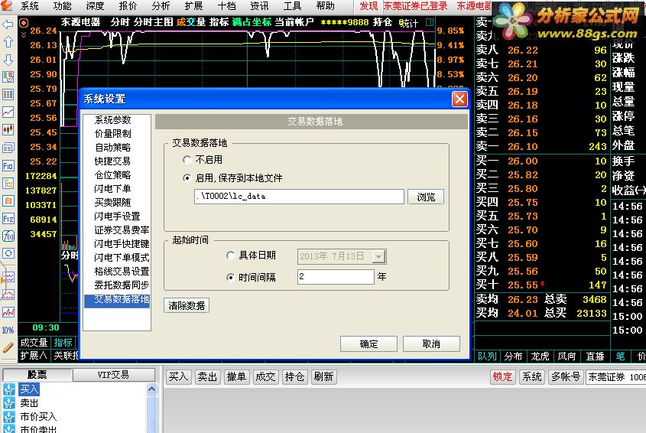Click the 10% zoom sidebar icon
Screen dimensions: 646x433
(x=8, y=330)
